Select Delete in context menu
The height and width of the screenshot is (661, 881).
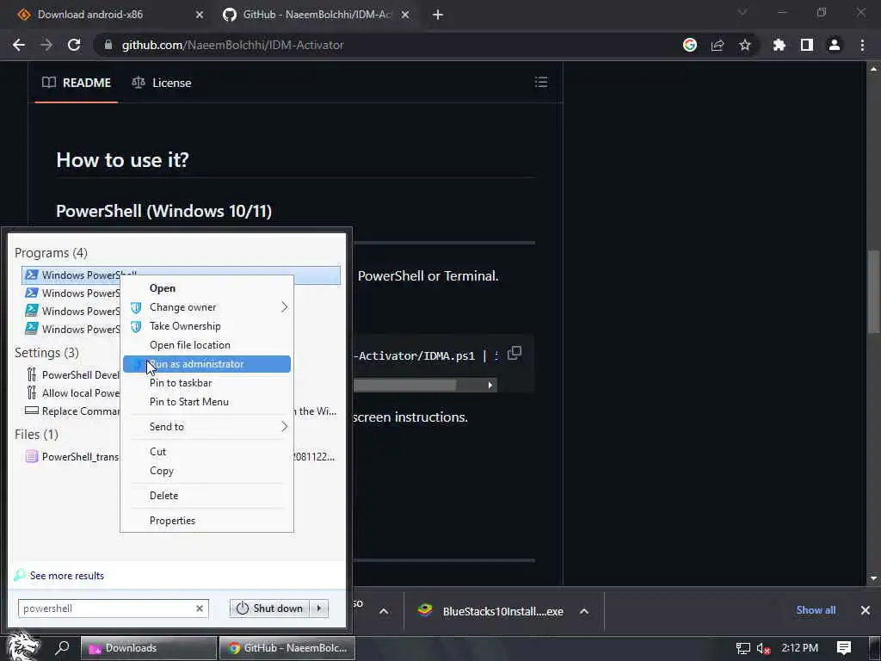click(206, 496)
